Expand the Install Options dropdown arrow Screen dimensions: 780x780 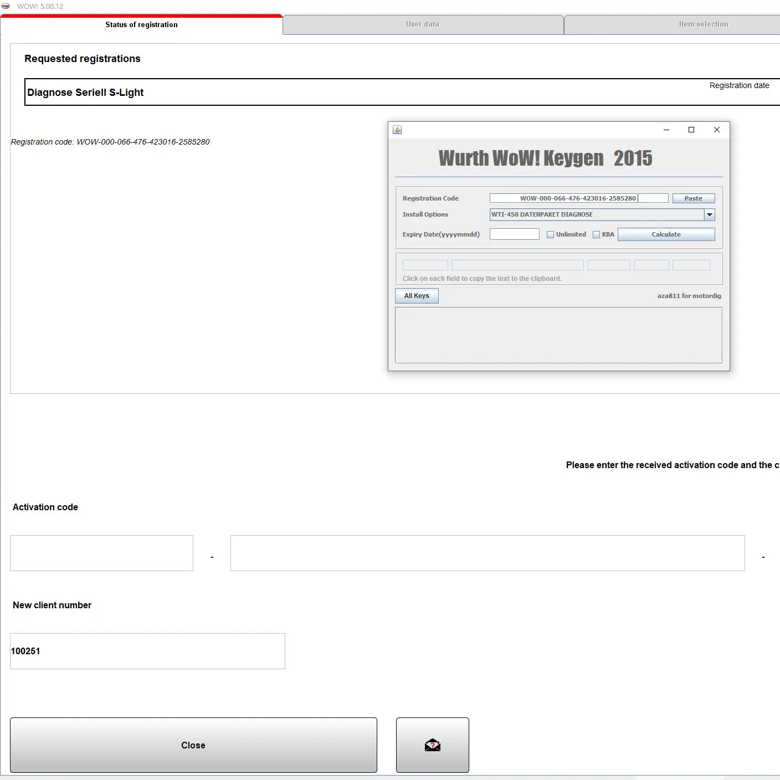(709, 214)
